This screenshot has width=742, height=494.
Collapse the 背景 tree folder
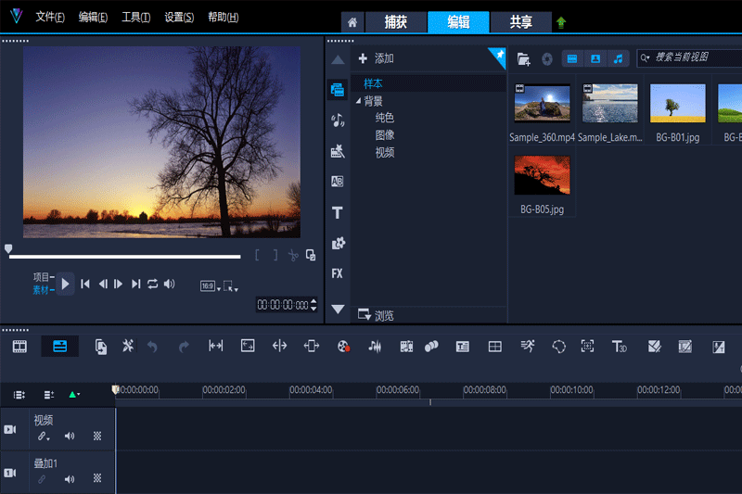pos(358,101)
